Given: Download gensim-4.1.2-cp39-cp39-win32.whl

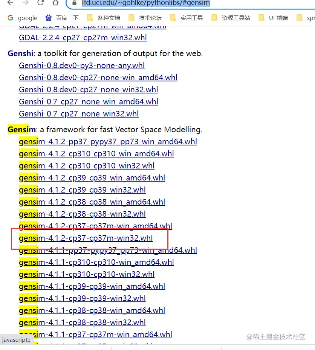Looking at the screenshot, I should 83,190.
